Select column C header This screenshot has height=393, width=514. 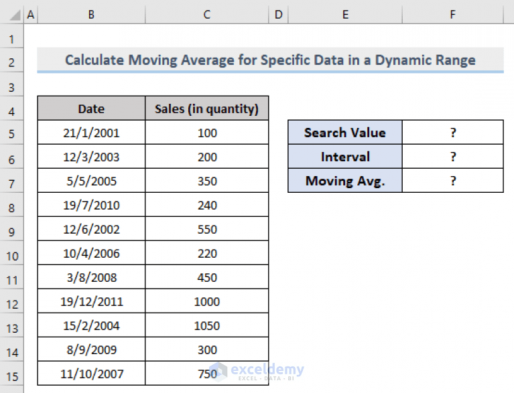207,15
